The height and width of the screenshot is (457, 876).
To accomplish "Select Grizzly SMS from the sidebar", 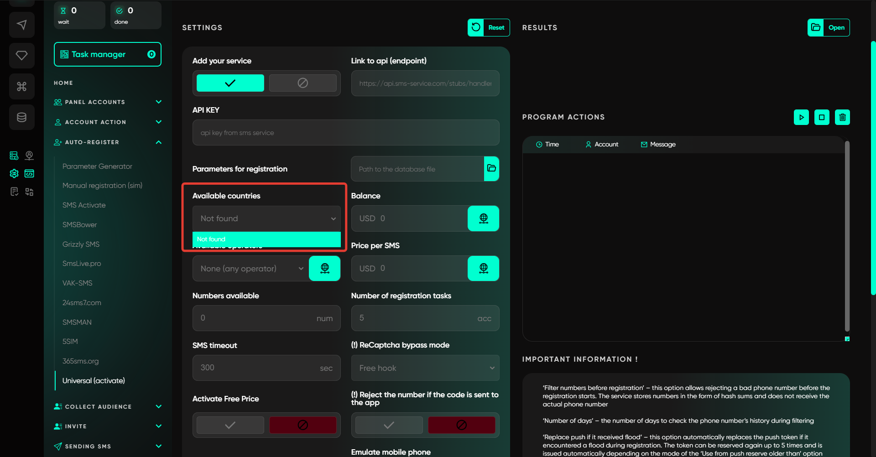I will point(81,244).
